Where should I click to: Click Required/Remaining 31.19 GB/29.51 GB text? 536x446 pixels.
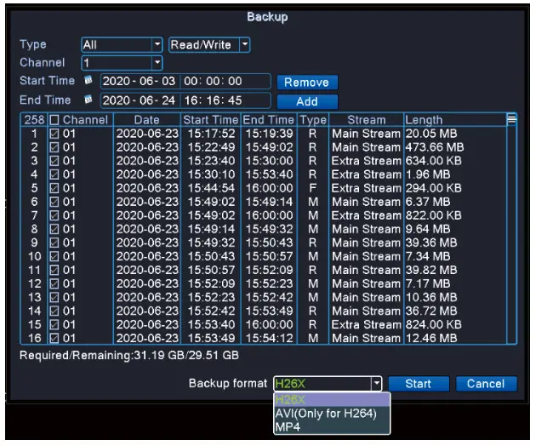pyautogui.click(x=129, y=356)
